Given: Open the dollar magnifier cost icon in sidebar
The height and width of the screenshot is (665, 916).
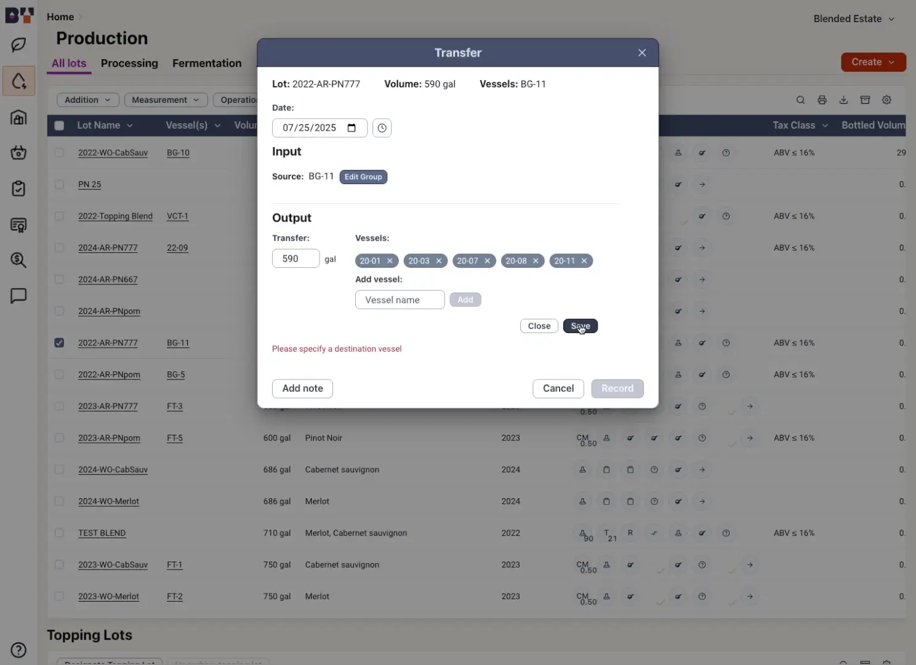Looking at the screenshot, I should [18, 260].
